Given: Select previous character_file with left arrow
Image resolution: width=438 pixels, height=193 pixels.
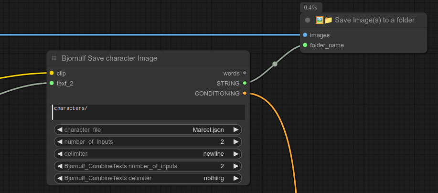Looking at the screenshot, I should (x=60, y=129).
